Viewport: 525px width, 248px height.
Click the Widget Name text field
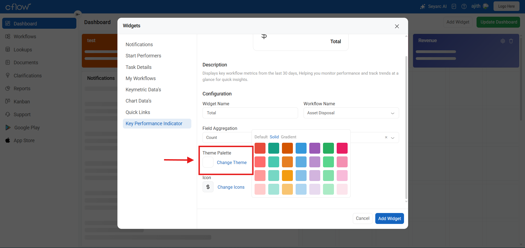coord(250,113)
